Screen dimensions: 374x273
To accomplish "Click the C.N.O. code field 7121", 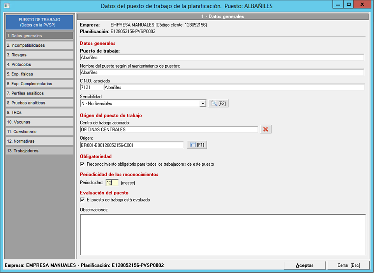I will [91, 87].
